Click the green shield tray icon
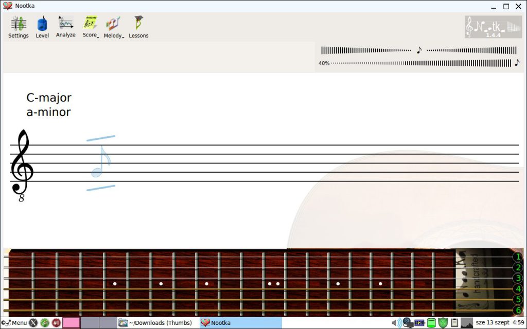This screenshot has width=527, height=329. (x=443, y=323)
